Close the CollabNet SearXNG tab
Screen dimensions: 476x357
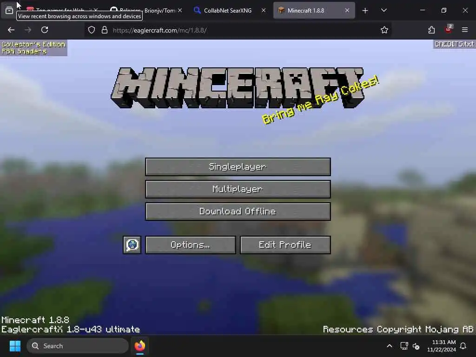264,10
